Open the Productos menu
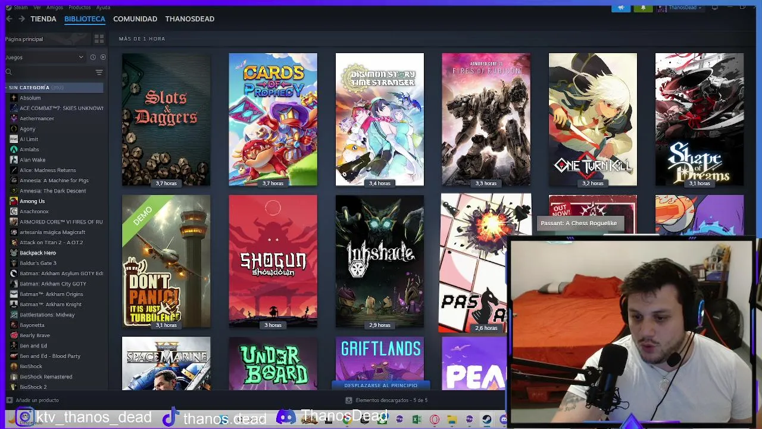This screenshot has height=429, width=762. coord(80,8)
